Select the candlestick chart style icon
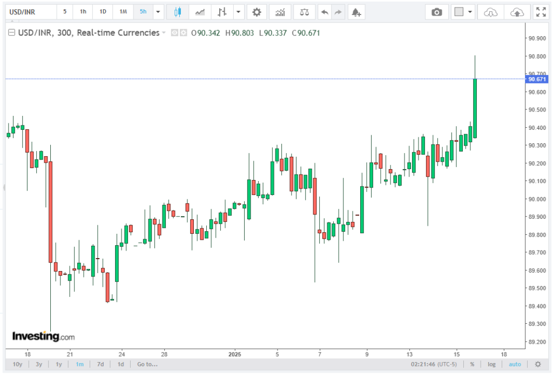Image resolution: width=553 pixels, height=375 pixels. 178,12
